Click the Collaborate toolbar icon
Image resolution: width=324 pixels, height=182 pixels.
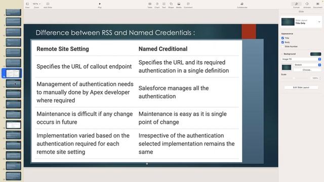point(242,4)
